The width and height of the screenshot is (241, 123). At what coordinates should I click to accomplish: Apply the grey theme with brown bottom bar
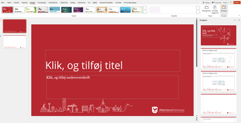[x=43, y=10]
